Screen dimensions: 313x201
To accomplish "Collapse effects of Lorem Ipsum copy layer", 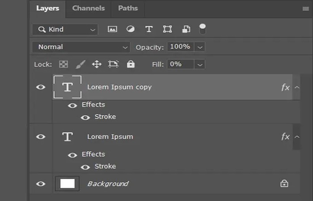I will (x=297, y=87).
